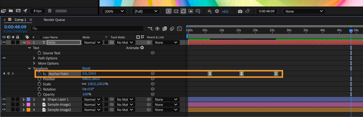The width and height of the screenshot is (363, 117).
Task: Expand Shape Layer 1 properties
Action: pos(24,100)
